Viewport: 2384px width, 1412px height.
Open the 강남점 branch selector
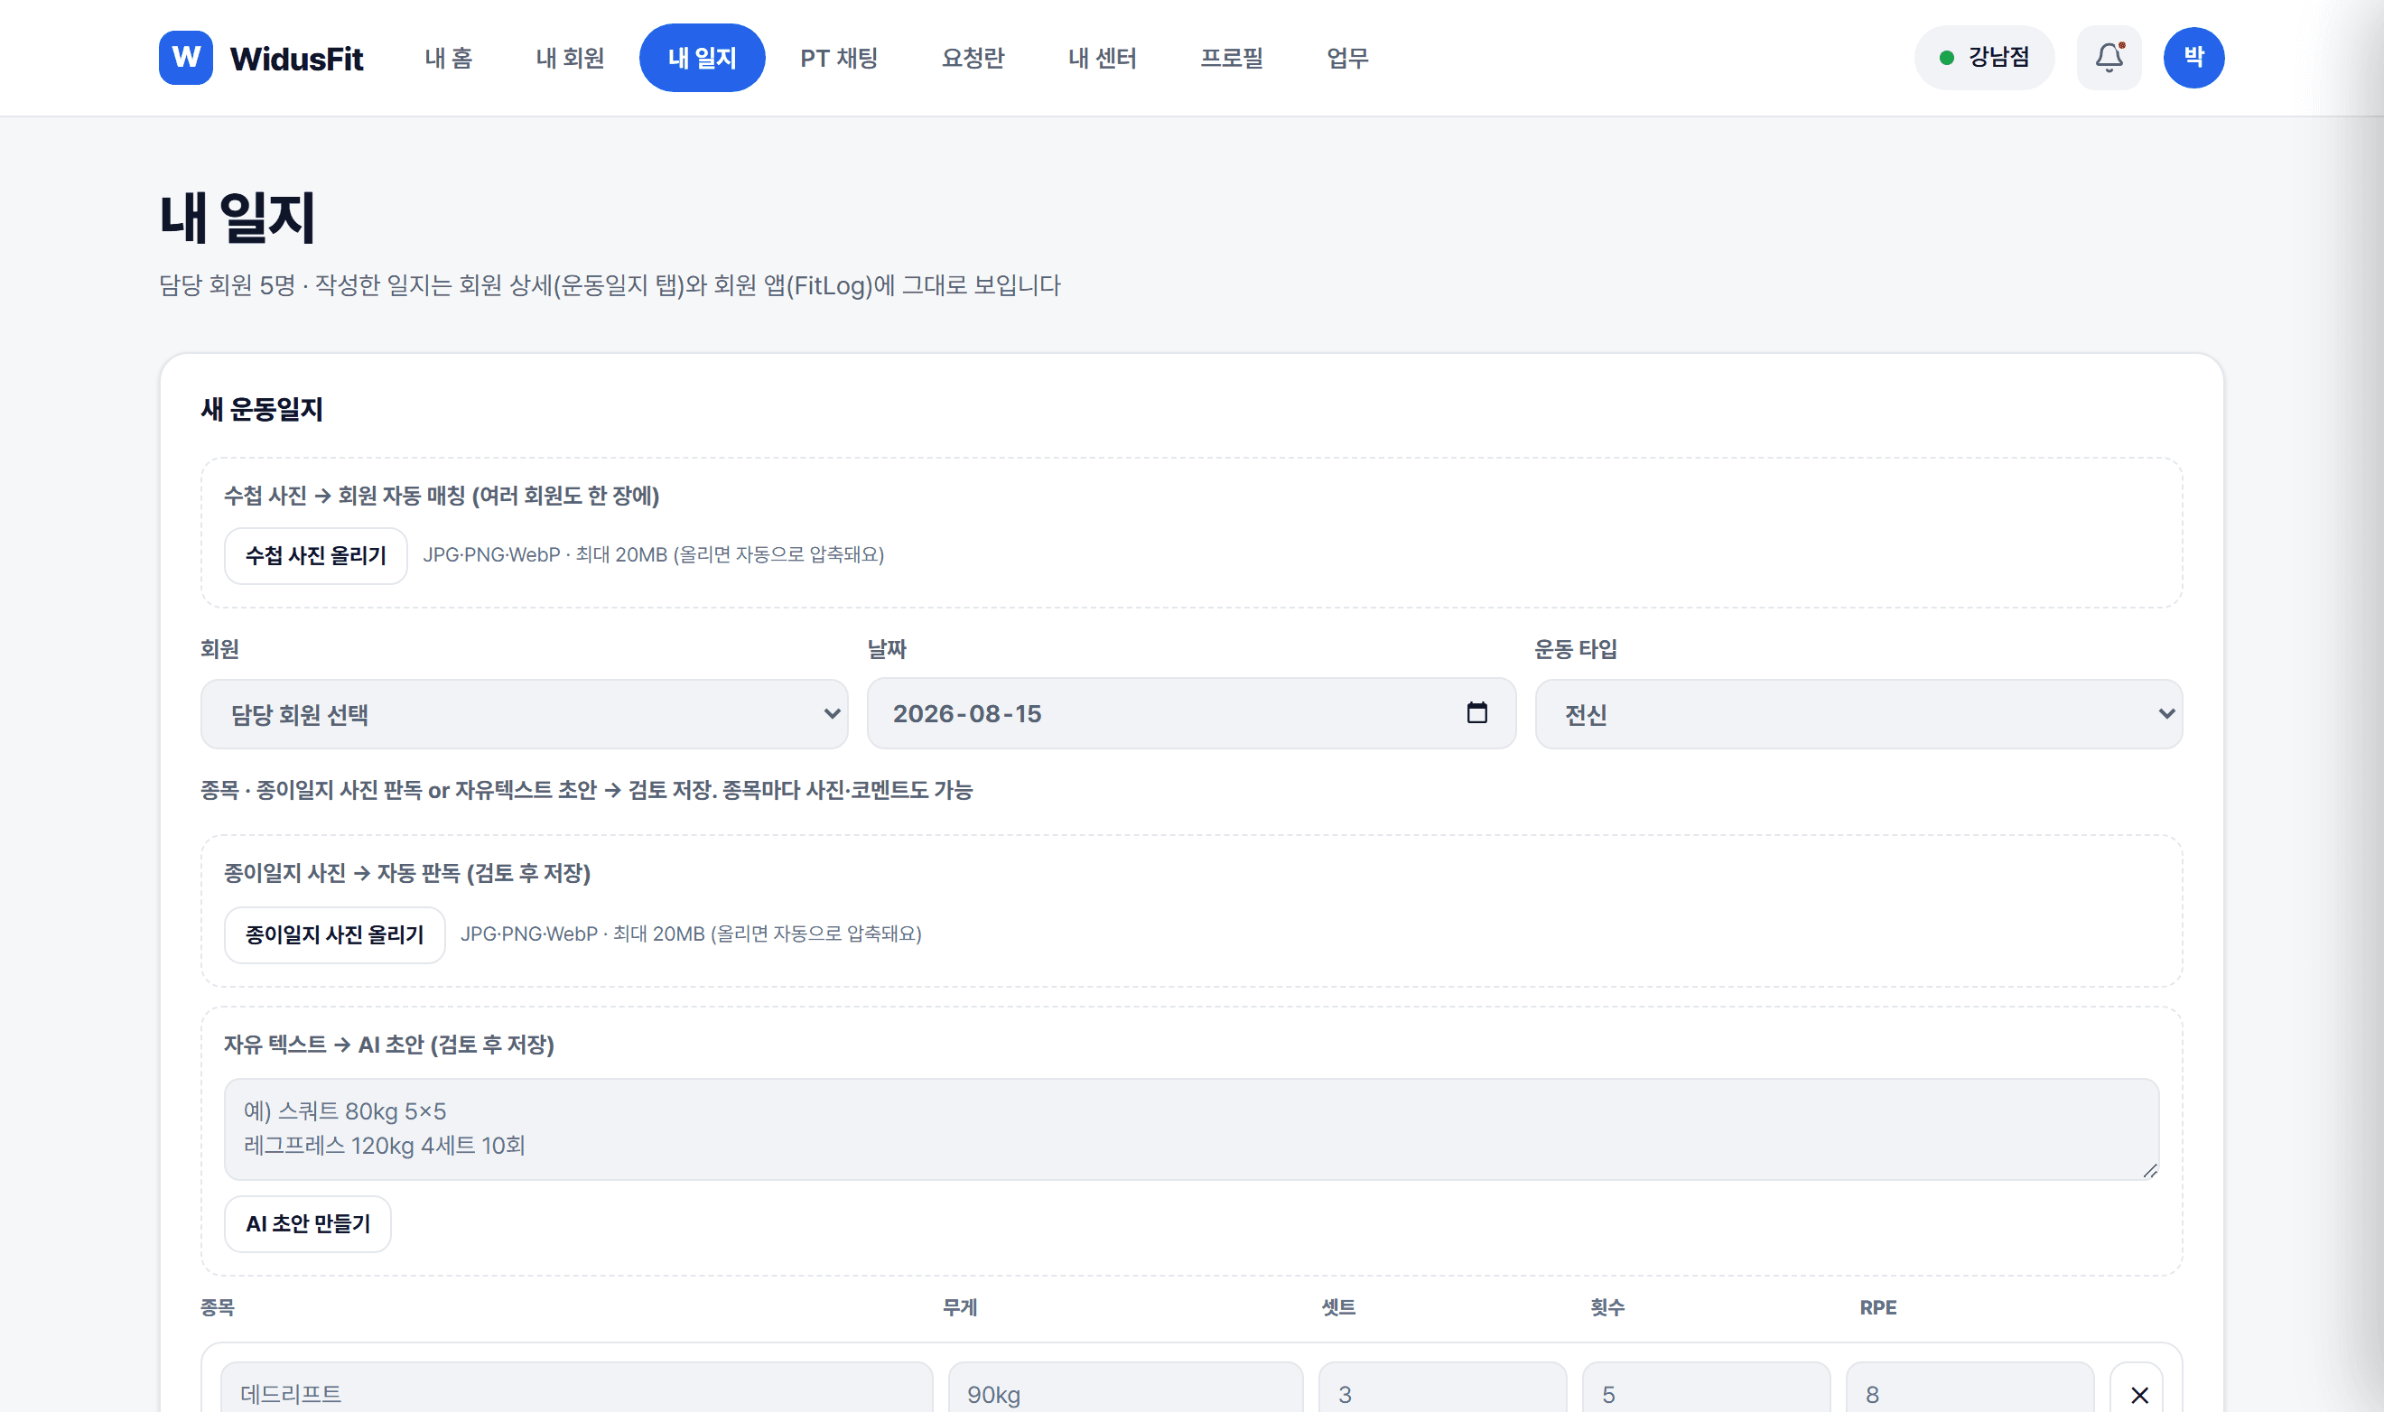point(1984,57)
